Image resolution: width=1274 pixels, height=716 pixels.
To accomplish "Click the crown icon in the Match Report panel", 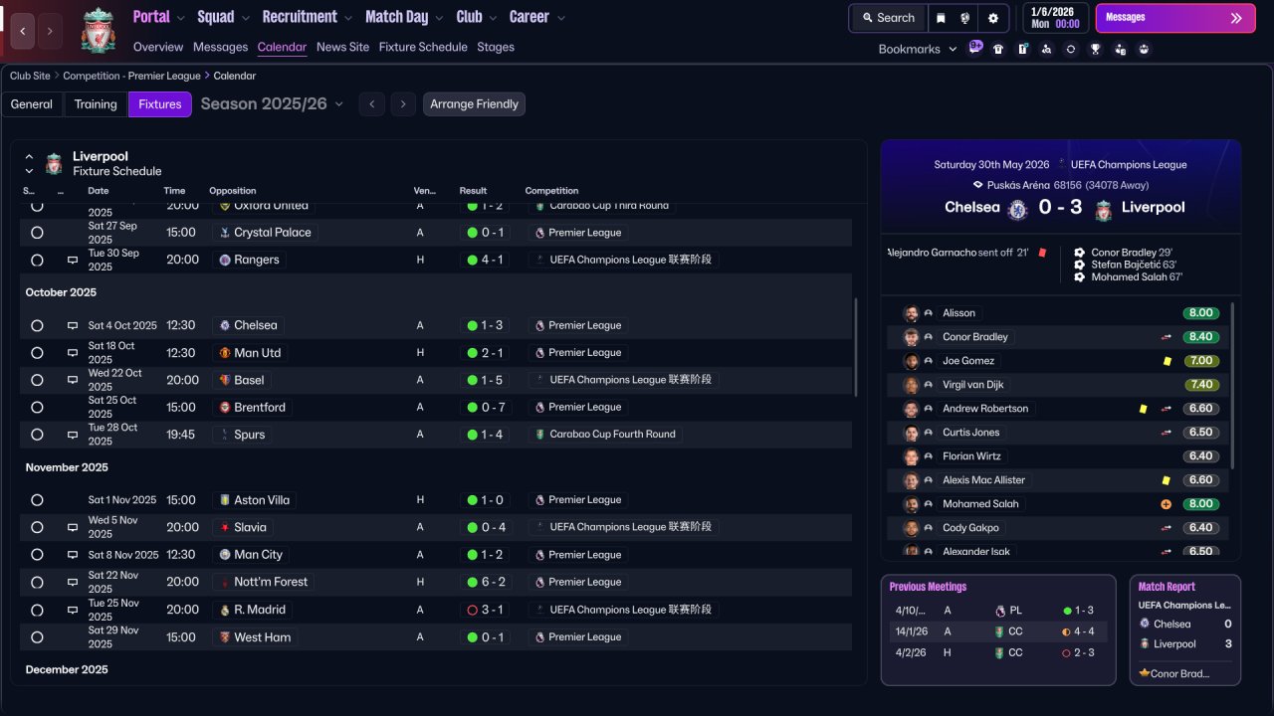I will pyautogui.click(x=1145, y=673).
